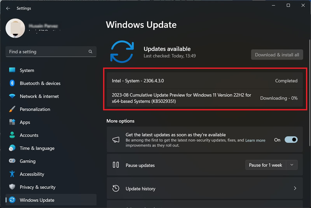The image size is (311, 208).
Task: Click the megaphone icon for latest updates
Action: (x=116, y=140)
